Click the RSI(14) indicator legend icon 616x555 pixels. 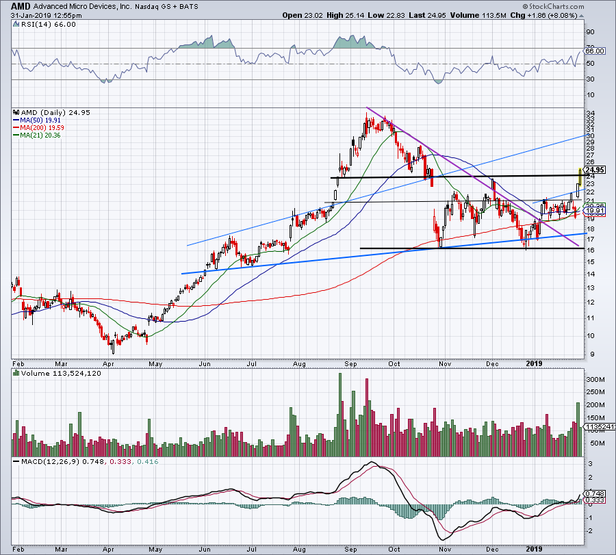tap(16, 25)
